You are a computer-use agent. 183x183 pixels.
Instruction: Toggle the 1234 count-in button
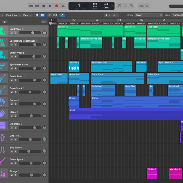[141, 6]
